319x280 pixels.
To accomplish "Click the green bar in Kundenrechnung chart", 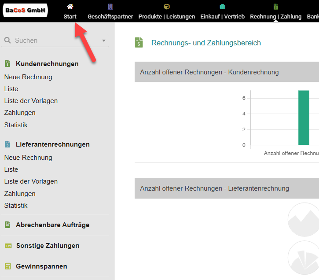I will click(x=304, y=118).
